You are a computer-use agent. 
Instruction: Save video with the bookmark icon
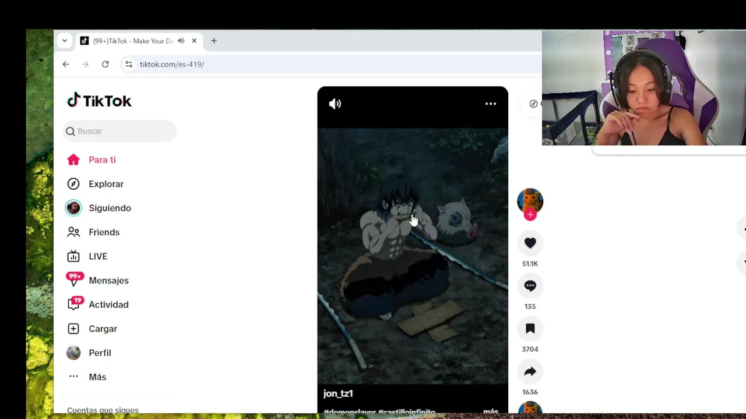tap(530, 329)
